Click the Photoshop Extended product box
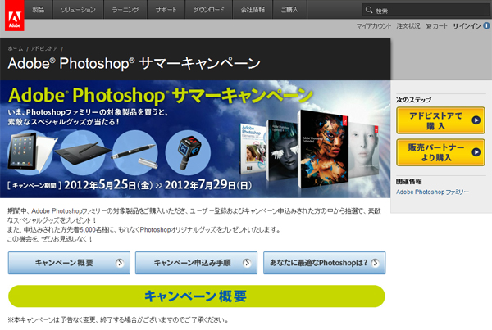492x330 pixels. (323, 150)
